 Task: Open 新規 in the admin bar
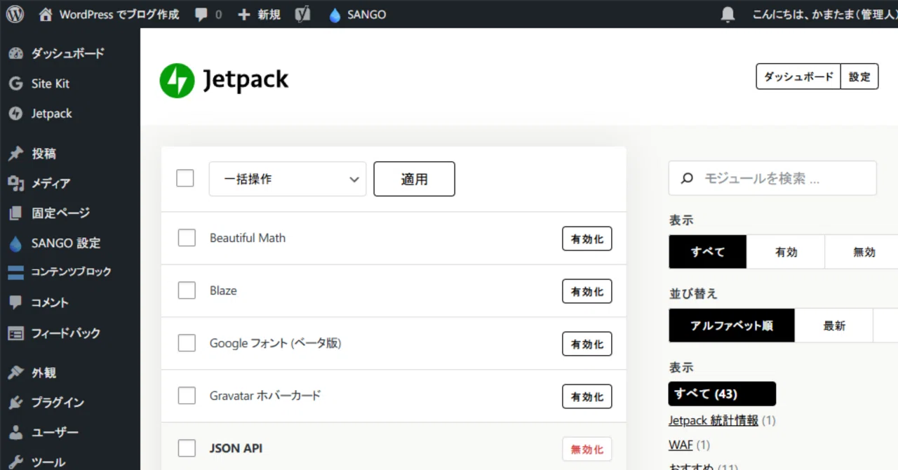[269, 14]
